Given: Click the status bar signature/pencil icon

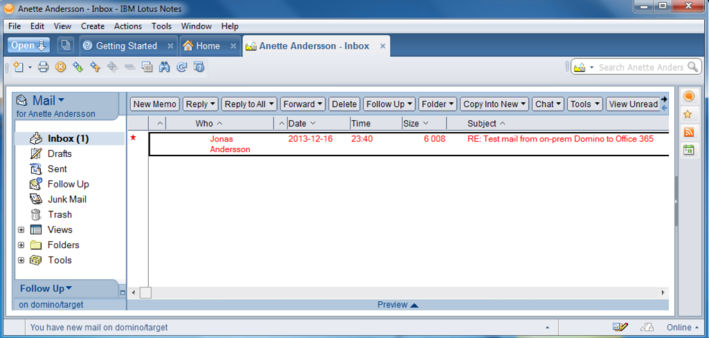Looking at the screenshot, I should 620,327.
